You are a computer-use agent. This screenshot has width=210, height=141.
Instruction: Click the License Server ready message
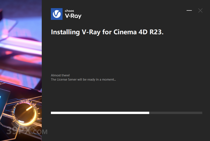pyautogui.click(x=83, y=80)
